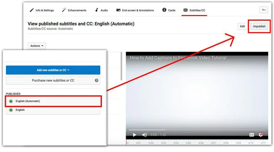Expand the Actions dropdown
The width and height of the screenshot is (274, 152).
(37, 46)
